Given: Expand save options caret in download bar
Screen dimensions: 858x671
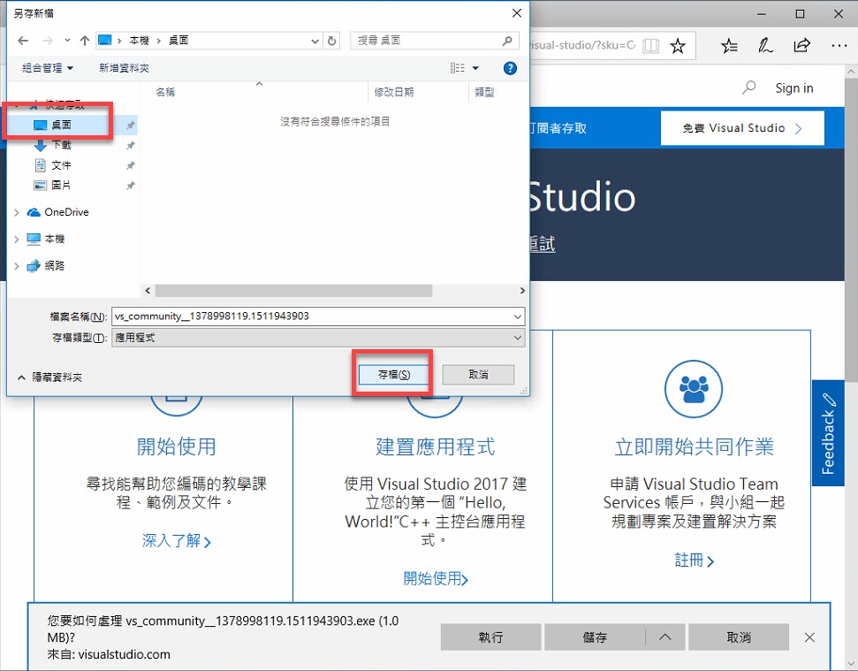Looking at the screenshot, I should (664, 637).
